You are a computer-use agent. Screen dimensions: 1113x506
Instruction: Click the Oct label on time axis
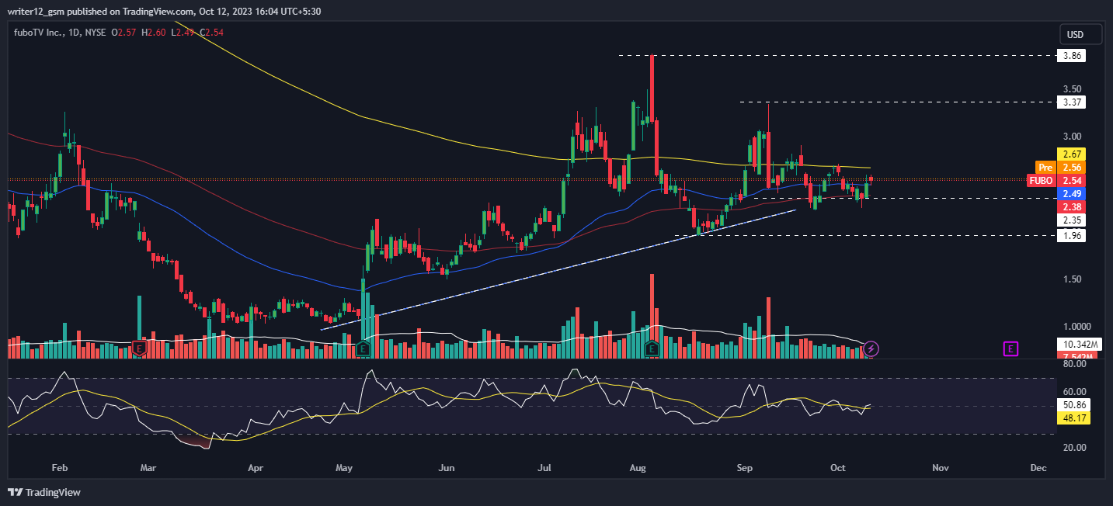(837, 468)
